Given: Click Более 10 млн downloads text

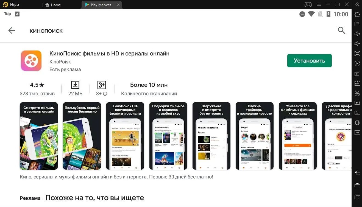Looking at the screenshot, I should tap(149, 85).
